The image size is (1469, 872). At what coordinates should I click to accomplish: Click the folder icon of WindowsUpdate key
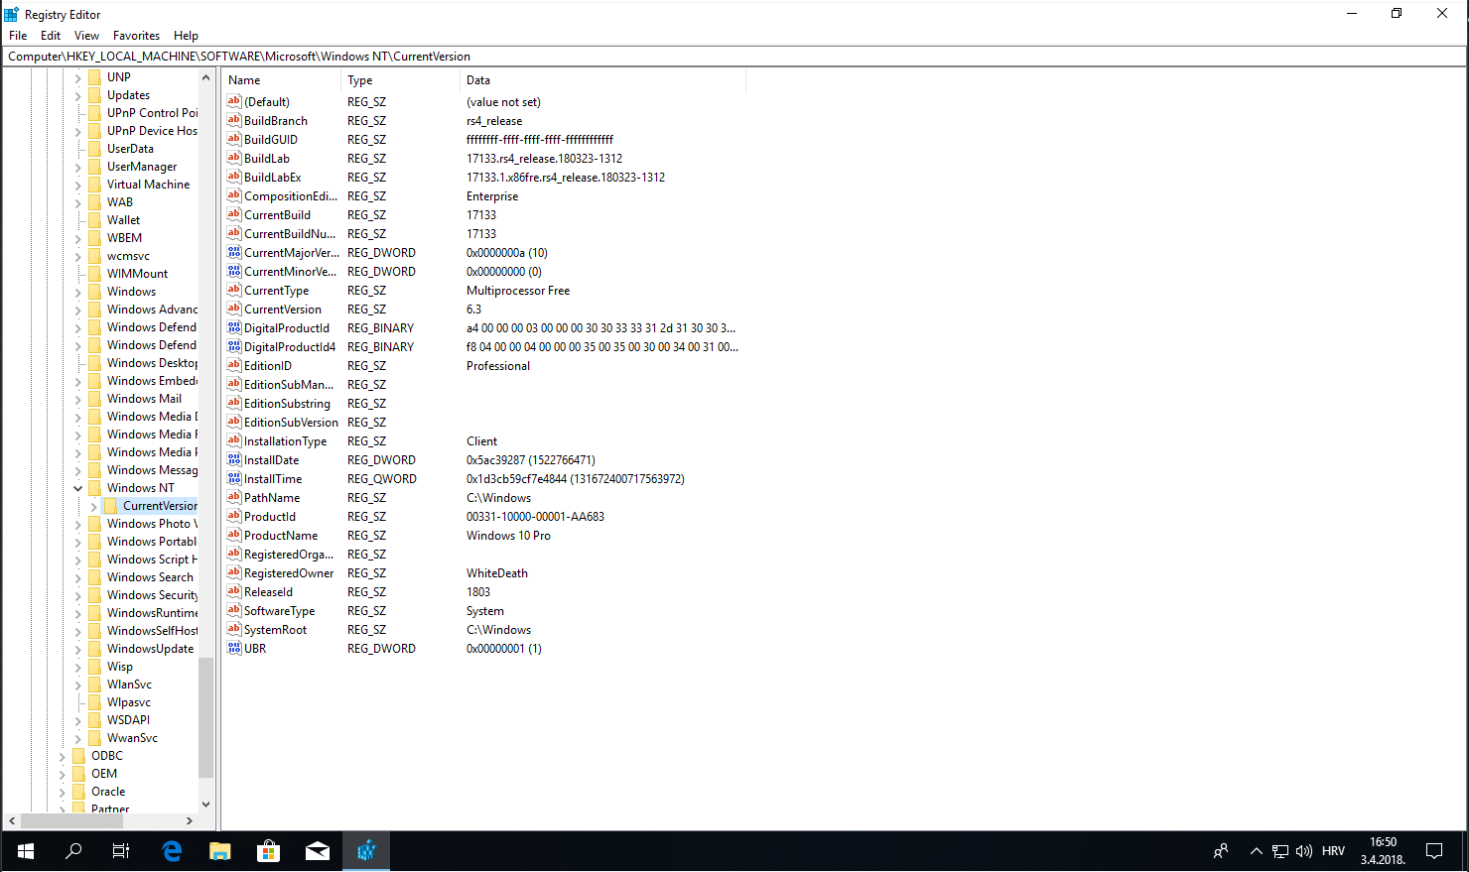pos(95,648)
